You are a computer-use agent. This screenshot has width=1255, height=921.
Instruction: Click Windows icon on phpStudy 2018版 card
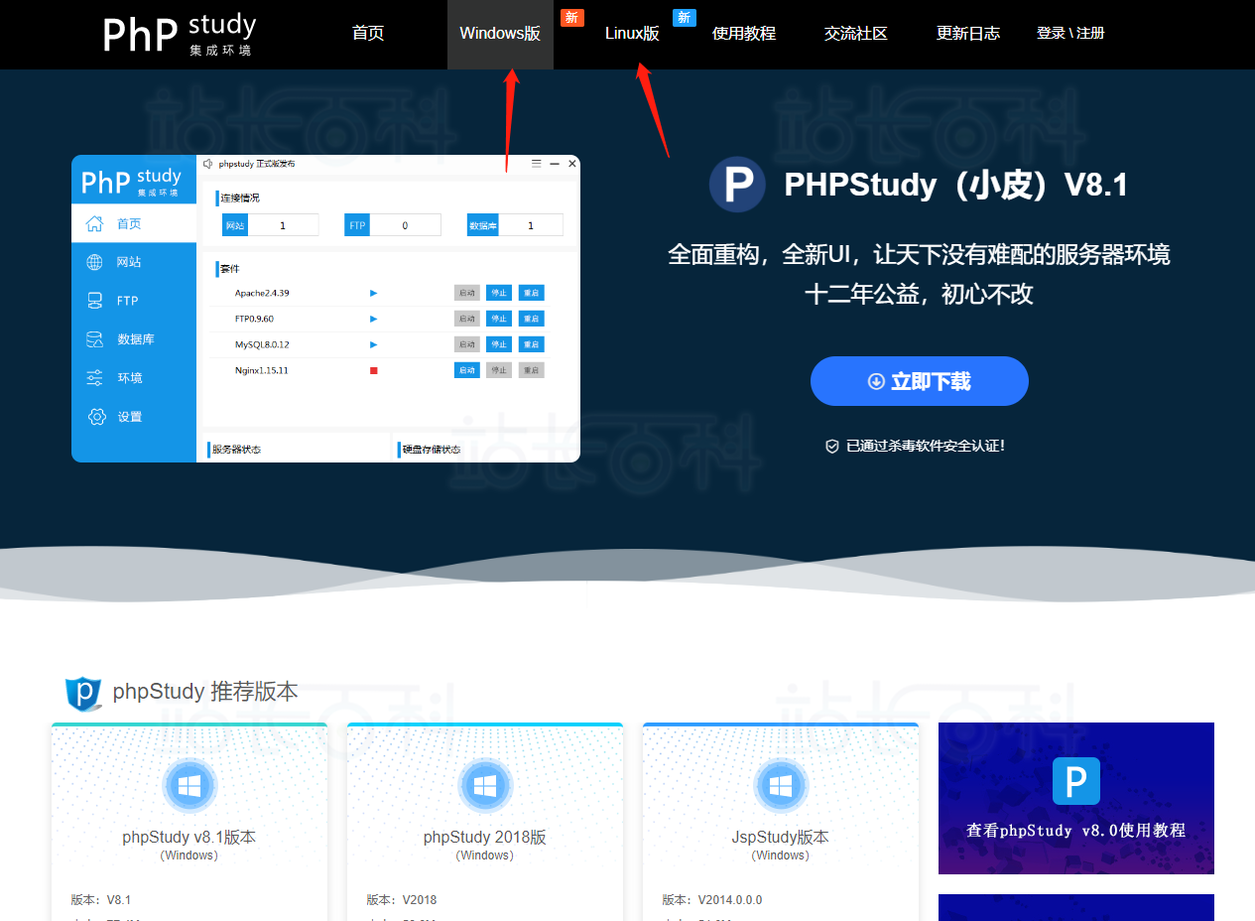tap(485, 786)
